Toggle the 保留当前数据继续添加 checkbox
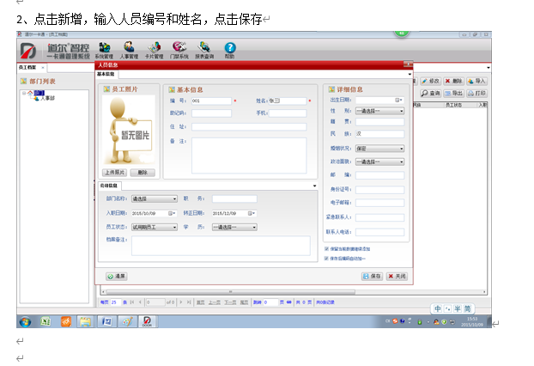 tap(327, 248)
